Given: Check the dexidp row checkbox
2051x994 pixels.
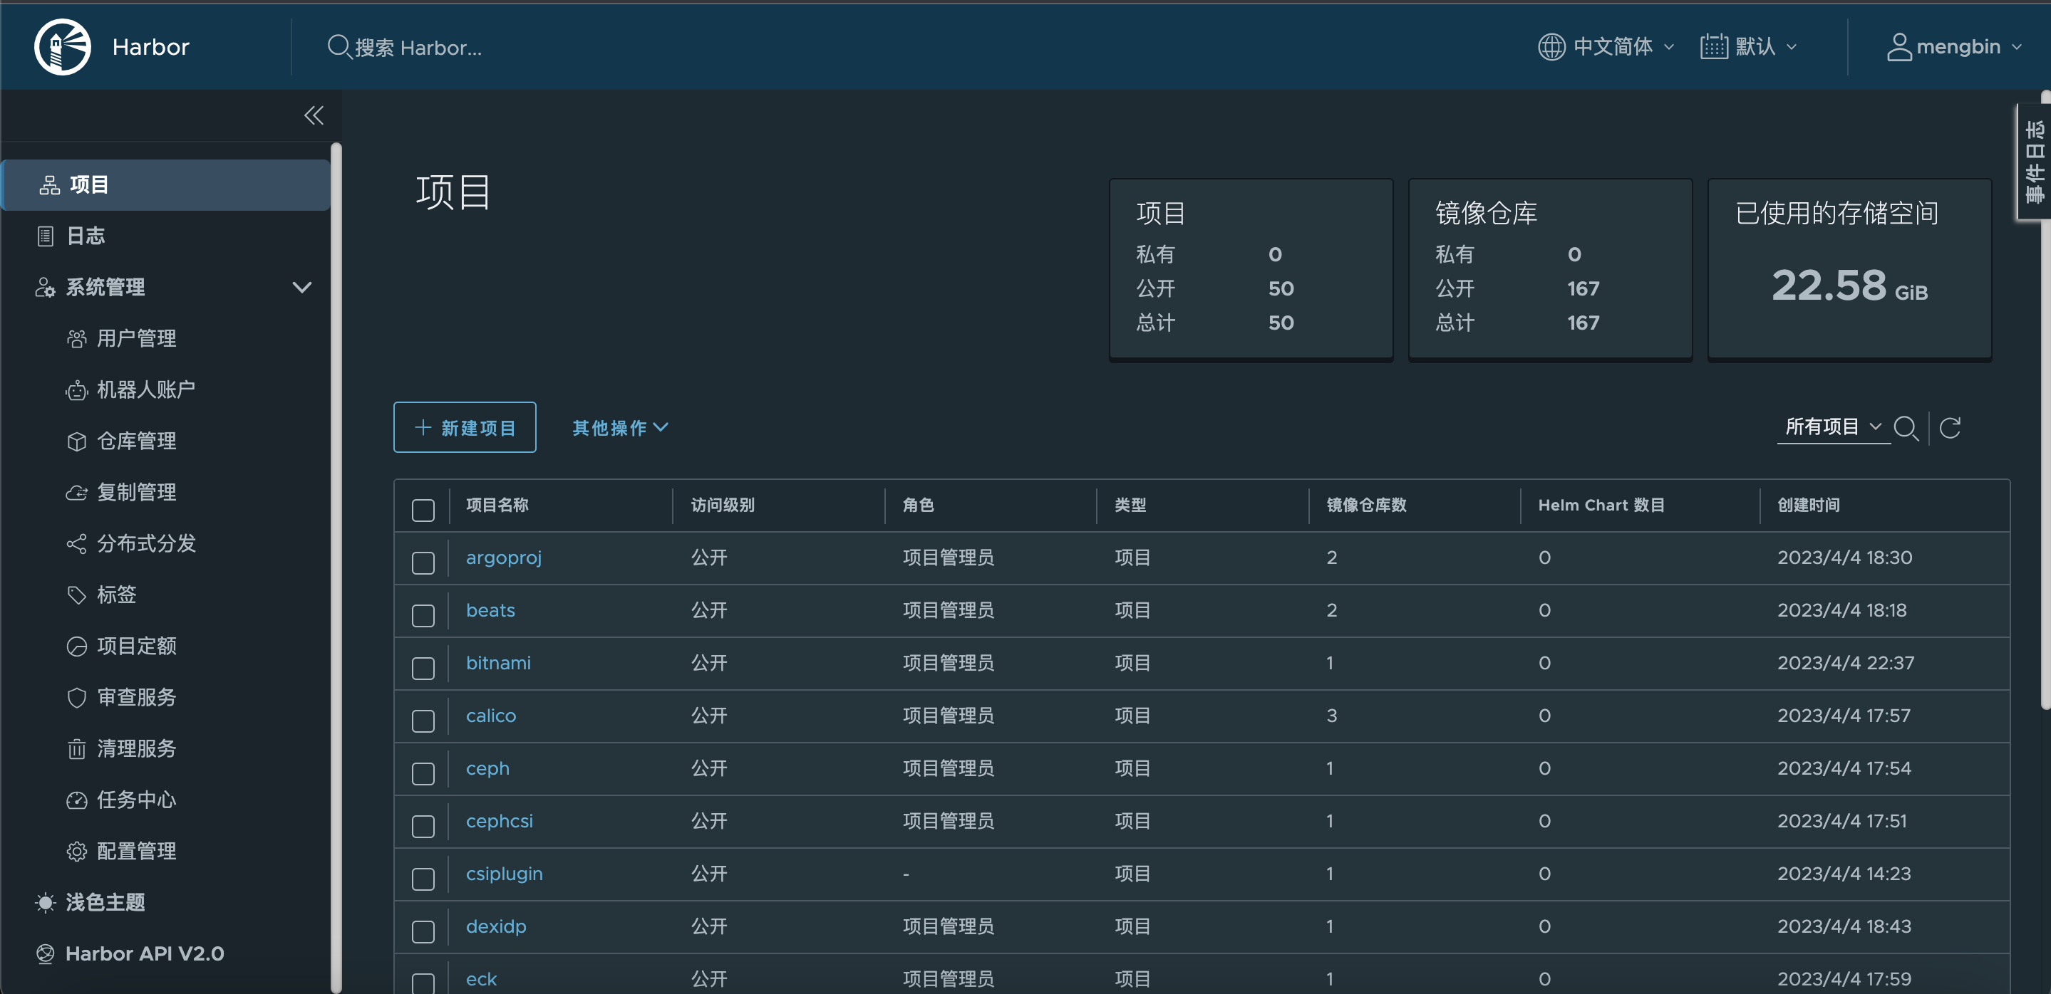Looking at the screenshot, I should click(423, 931).
